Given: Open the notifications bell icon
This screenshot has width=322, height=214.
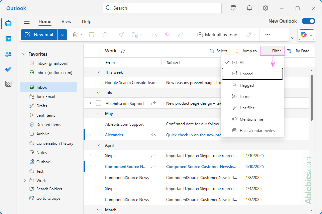Looking at the screenshot, I should tap(249, 8).
